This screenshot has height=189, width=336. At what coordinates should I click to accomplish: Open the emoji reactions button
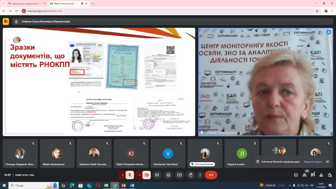pos(168,175)
